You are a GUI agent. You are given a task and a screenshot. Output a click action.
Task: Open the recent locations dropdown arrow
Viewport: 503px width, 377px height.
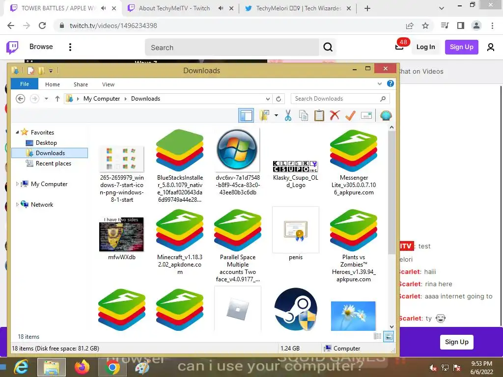pyautogui.click(x=47, y=99)
